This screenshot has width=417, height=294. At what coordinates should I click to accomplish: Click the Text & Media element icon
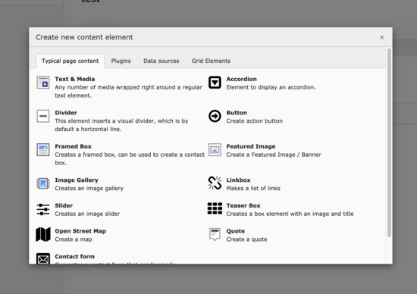(42, 83)
